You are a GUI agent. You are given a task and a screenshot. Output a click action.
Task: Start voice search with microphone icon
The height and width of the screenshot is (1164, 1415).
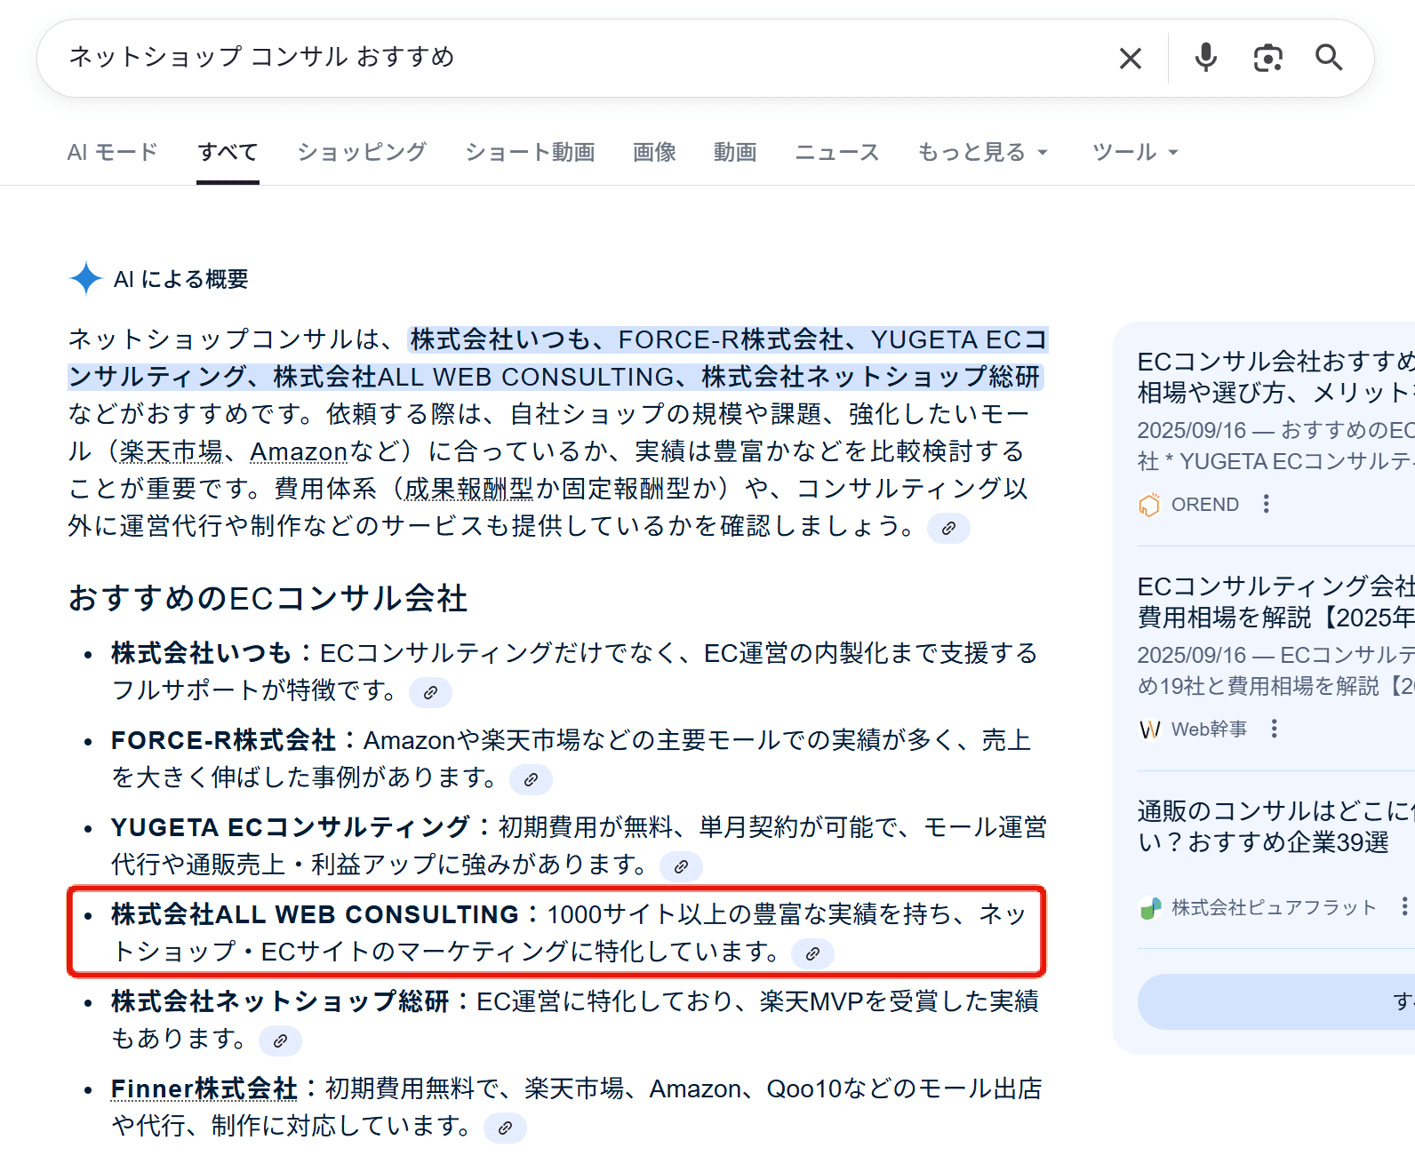pyautogui.click(x=1205, y=58)
